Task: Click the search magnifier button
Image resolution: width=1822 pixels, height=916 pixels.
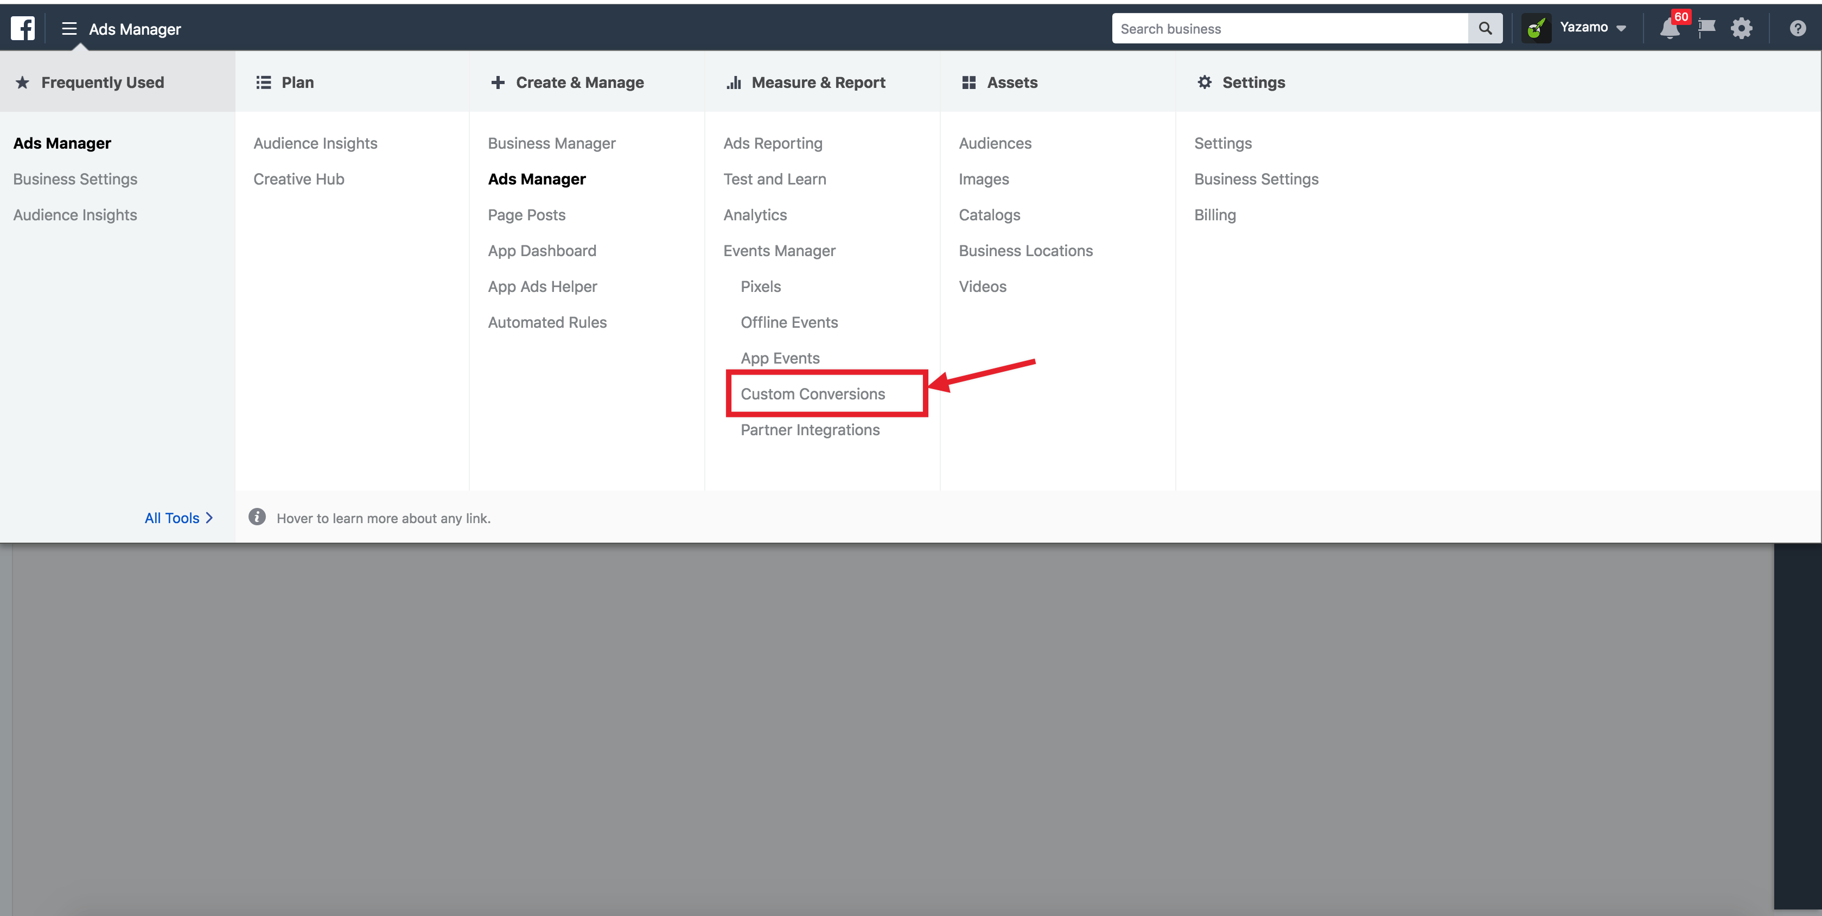Action: click(x=1485, y=28)
